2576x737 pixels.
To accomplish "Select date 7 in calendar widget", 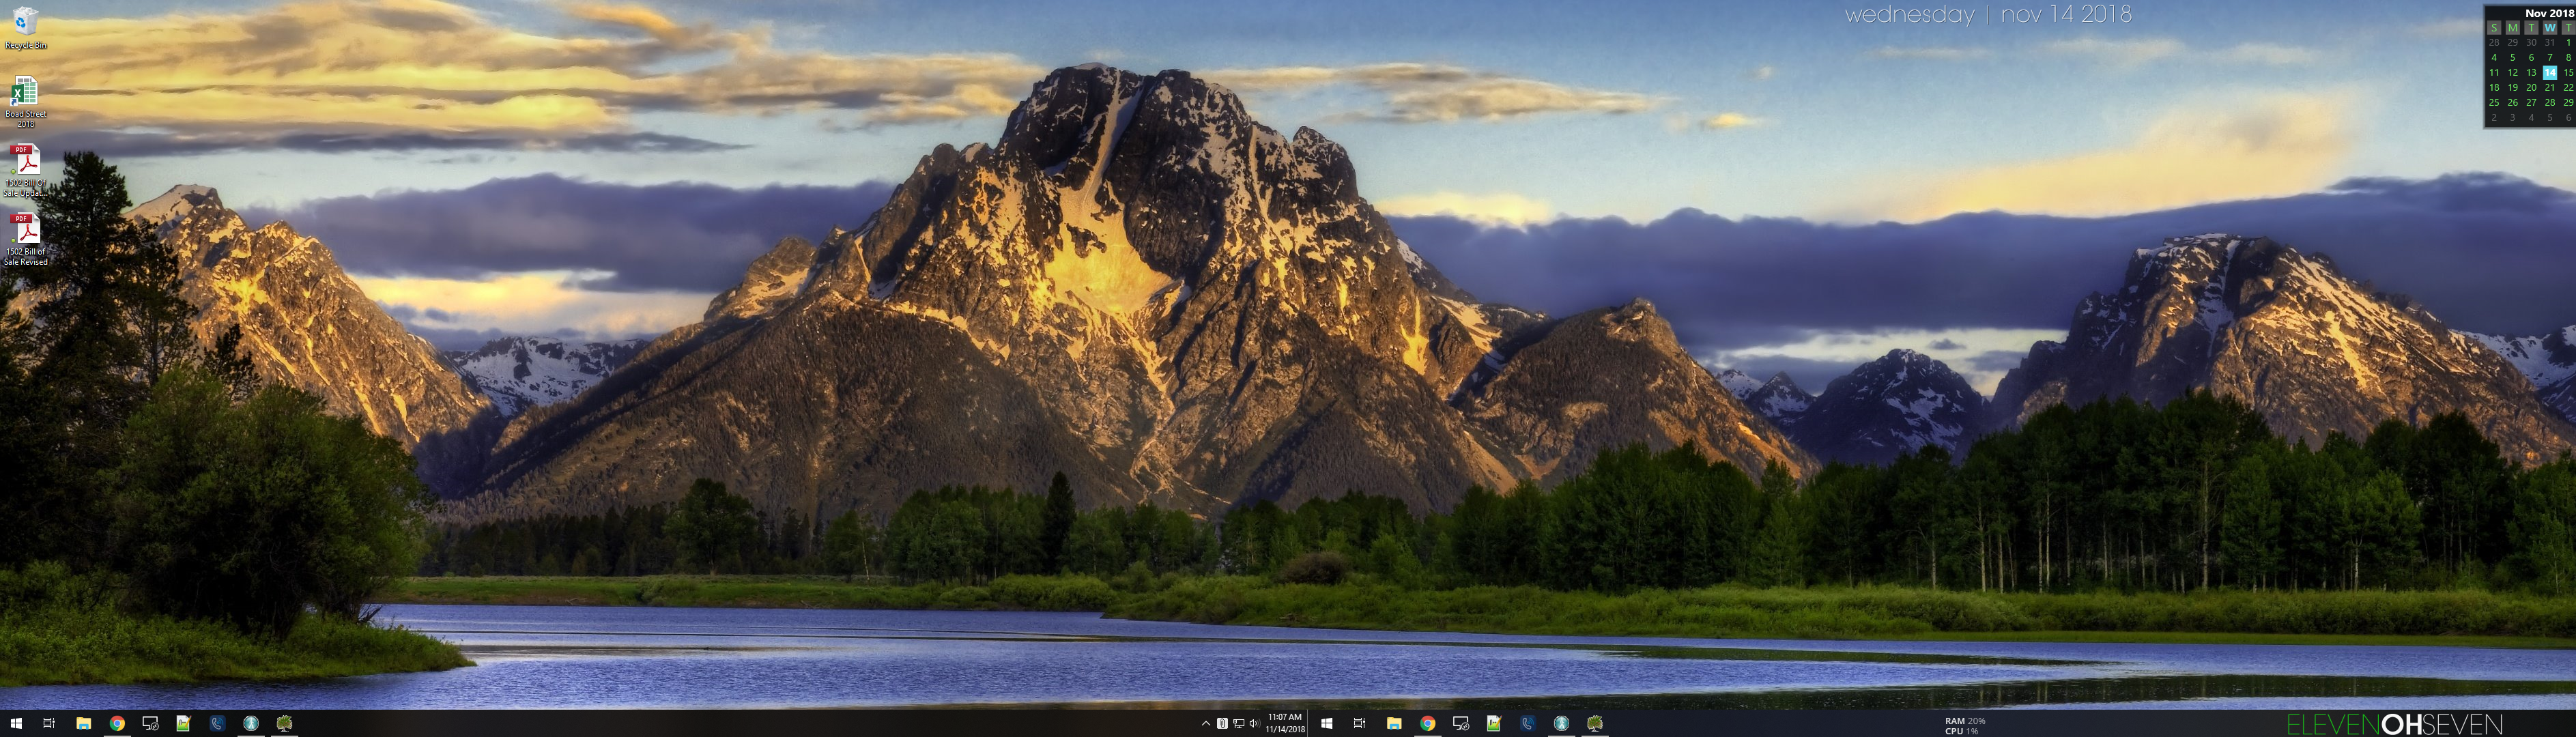I will (2550, 57).
